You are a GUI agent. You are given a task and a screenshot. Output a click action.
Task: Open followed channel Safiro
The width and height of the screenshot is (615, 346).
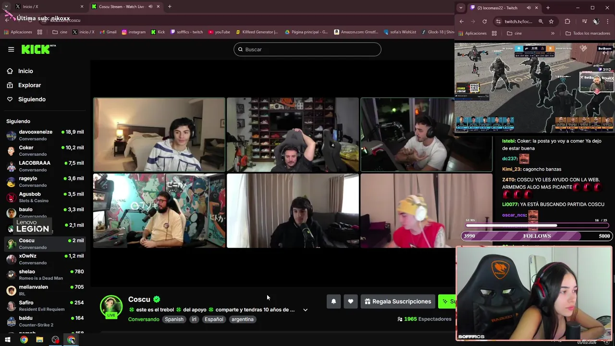(x=45, y=306)
